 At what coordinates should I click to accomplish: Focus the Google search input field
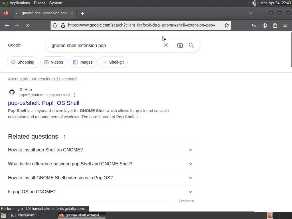(105, 45)
